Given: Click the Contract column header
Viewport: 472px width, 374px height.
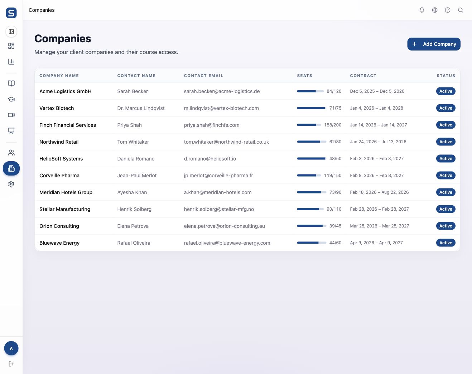Looking at the screenshot, I should click(363, 76).
